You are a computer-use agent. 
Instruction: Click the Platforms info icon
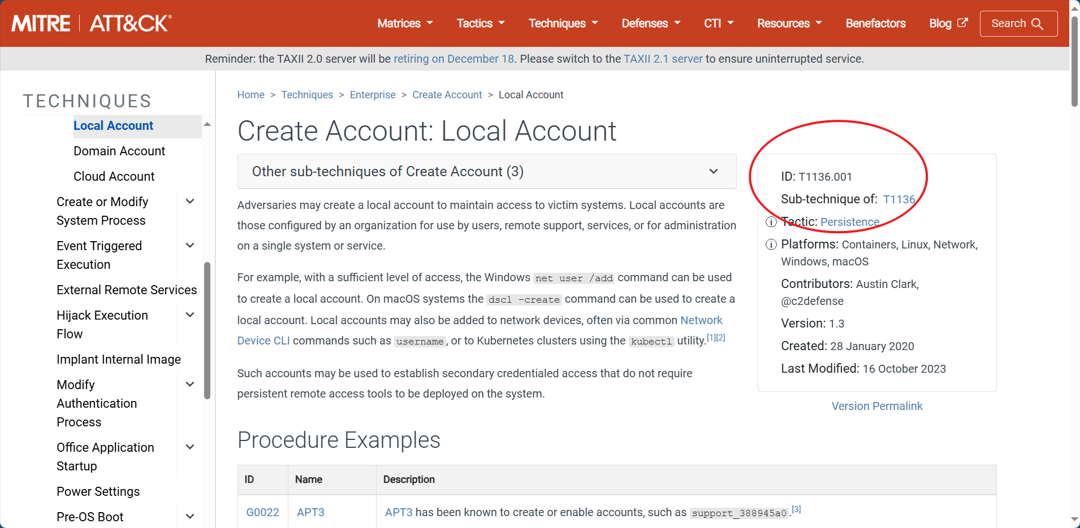(x=771, y=245)
